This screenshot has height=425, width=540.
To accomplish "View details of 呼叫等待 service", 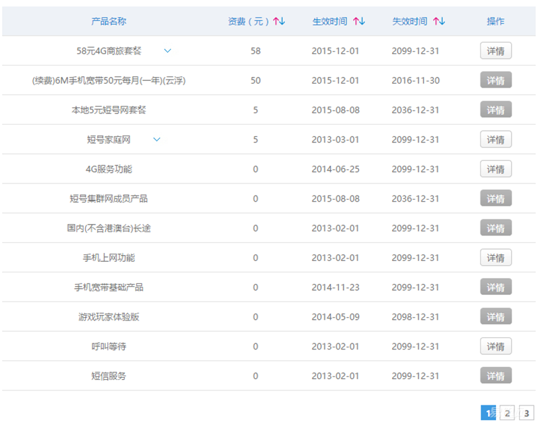I will click(495, 346).
